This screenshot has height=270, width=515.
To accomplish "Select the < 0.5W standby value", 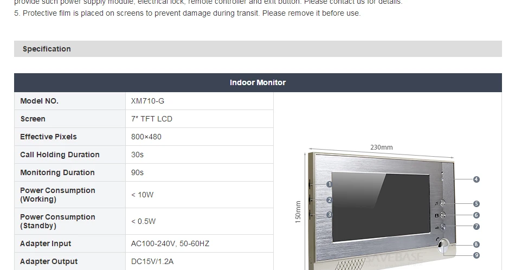I will (x=143, y=221).
